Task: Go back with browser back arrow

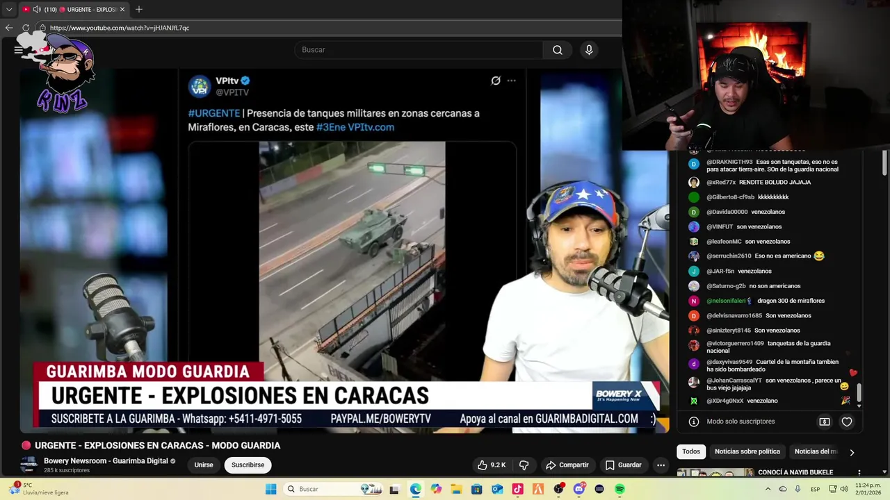Action: [x=9, y=28]
